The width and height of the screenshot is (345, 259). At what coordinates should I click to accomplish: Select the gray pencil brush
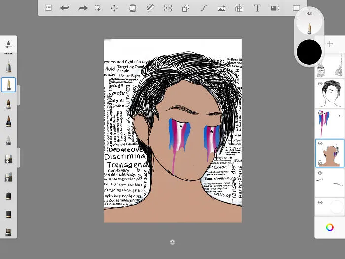[x=8, y=67]
